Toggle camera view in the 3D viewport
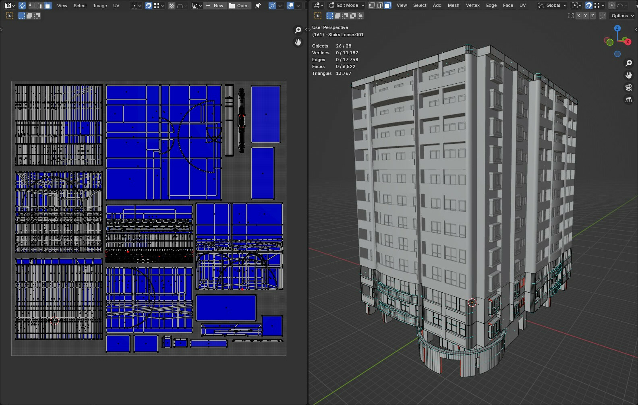The image size is (638, 405). (x=628, y=87)
